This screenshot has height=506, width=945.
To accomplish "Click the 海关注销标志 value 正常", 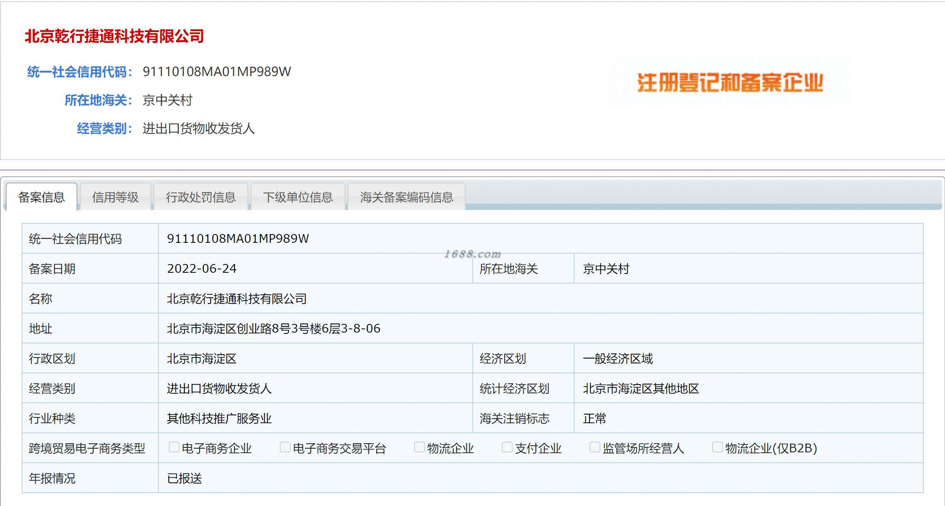I will (x=594, y=418).
